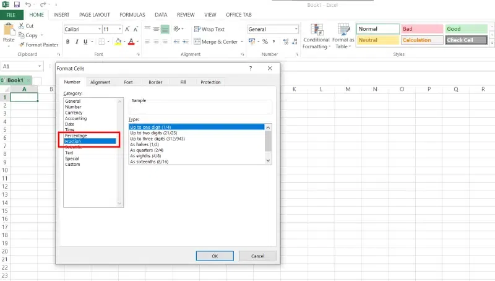Click the Borders icon
Screen dimensions: 495x281
pyautogui.click(x=101, y=41)
